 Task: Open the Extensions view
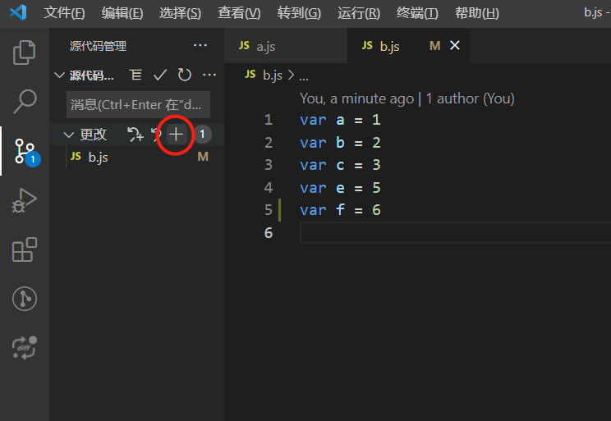(x=24, y=249)
